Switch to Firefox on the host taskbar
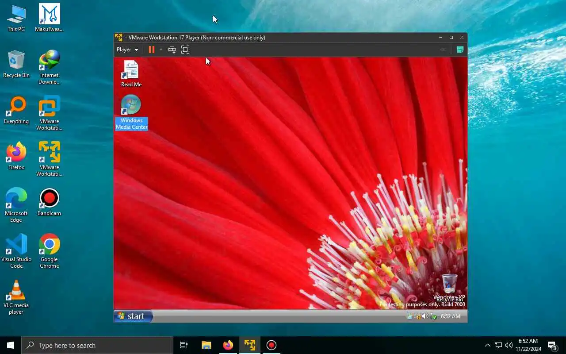 228,345
